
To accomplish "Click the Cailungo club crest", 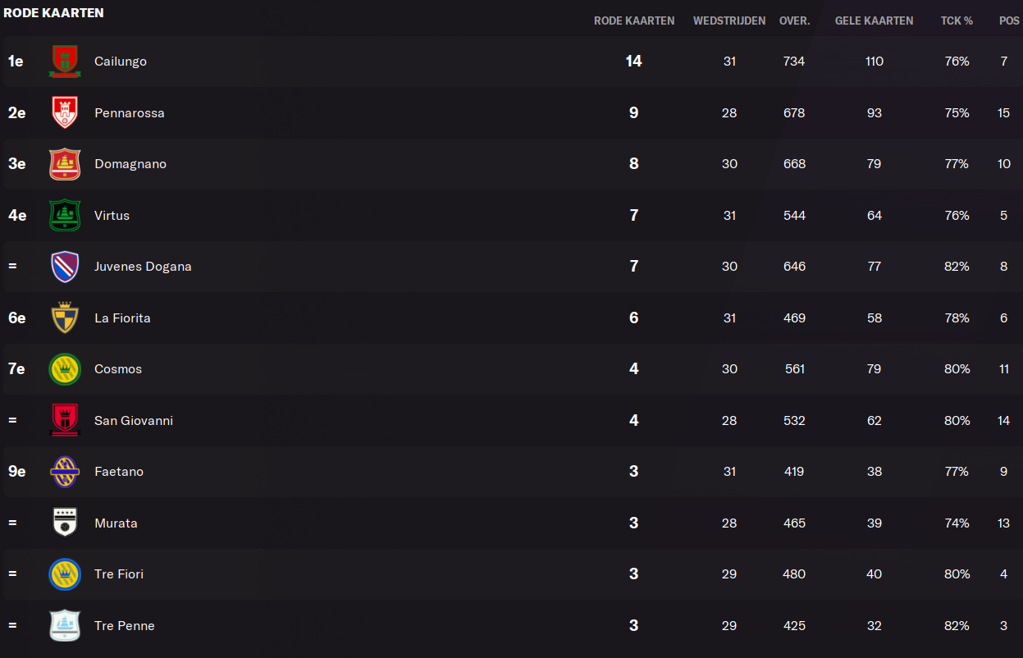I will click(65, 62).
